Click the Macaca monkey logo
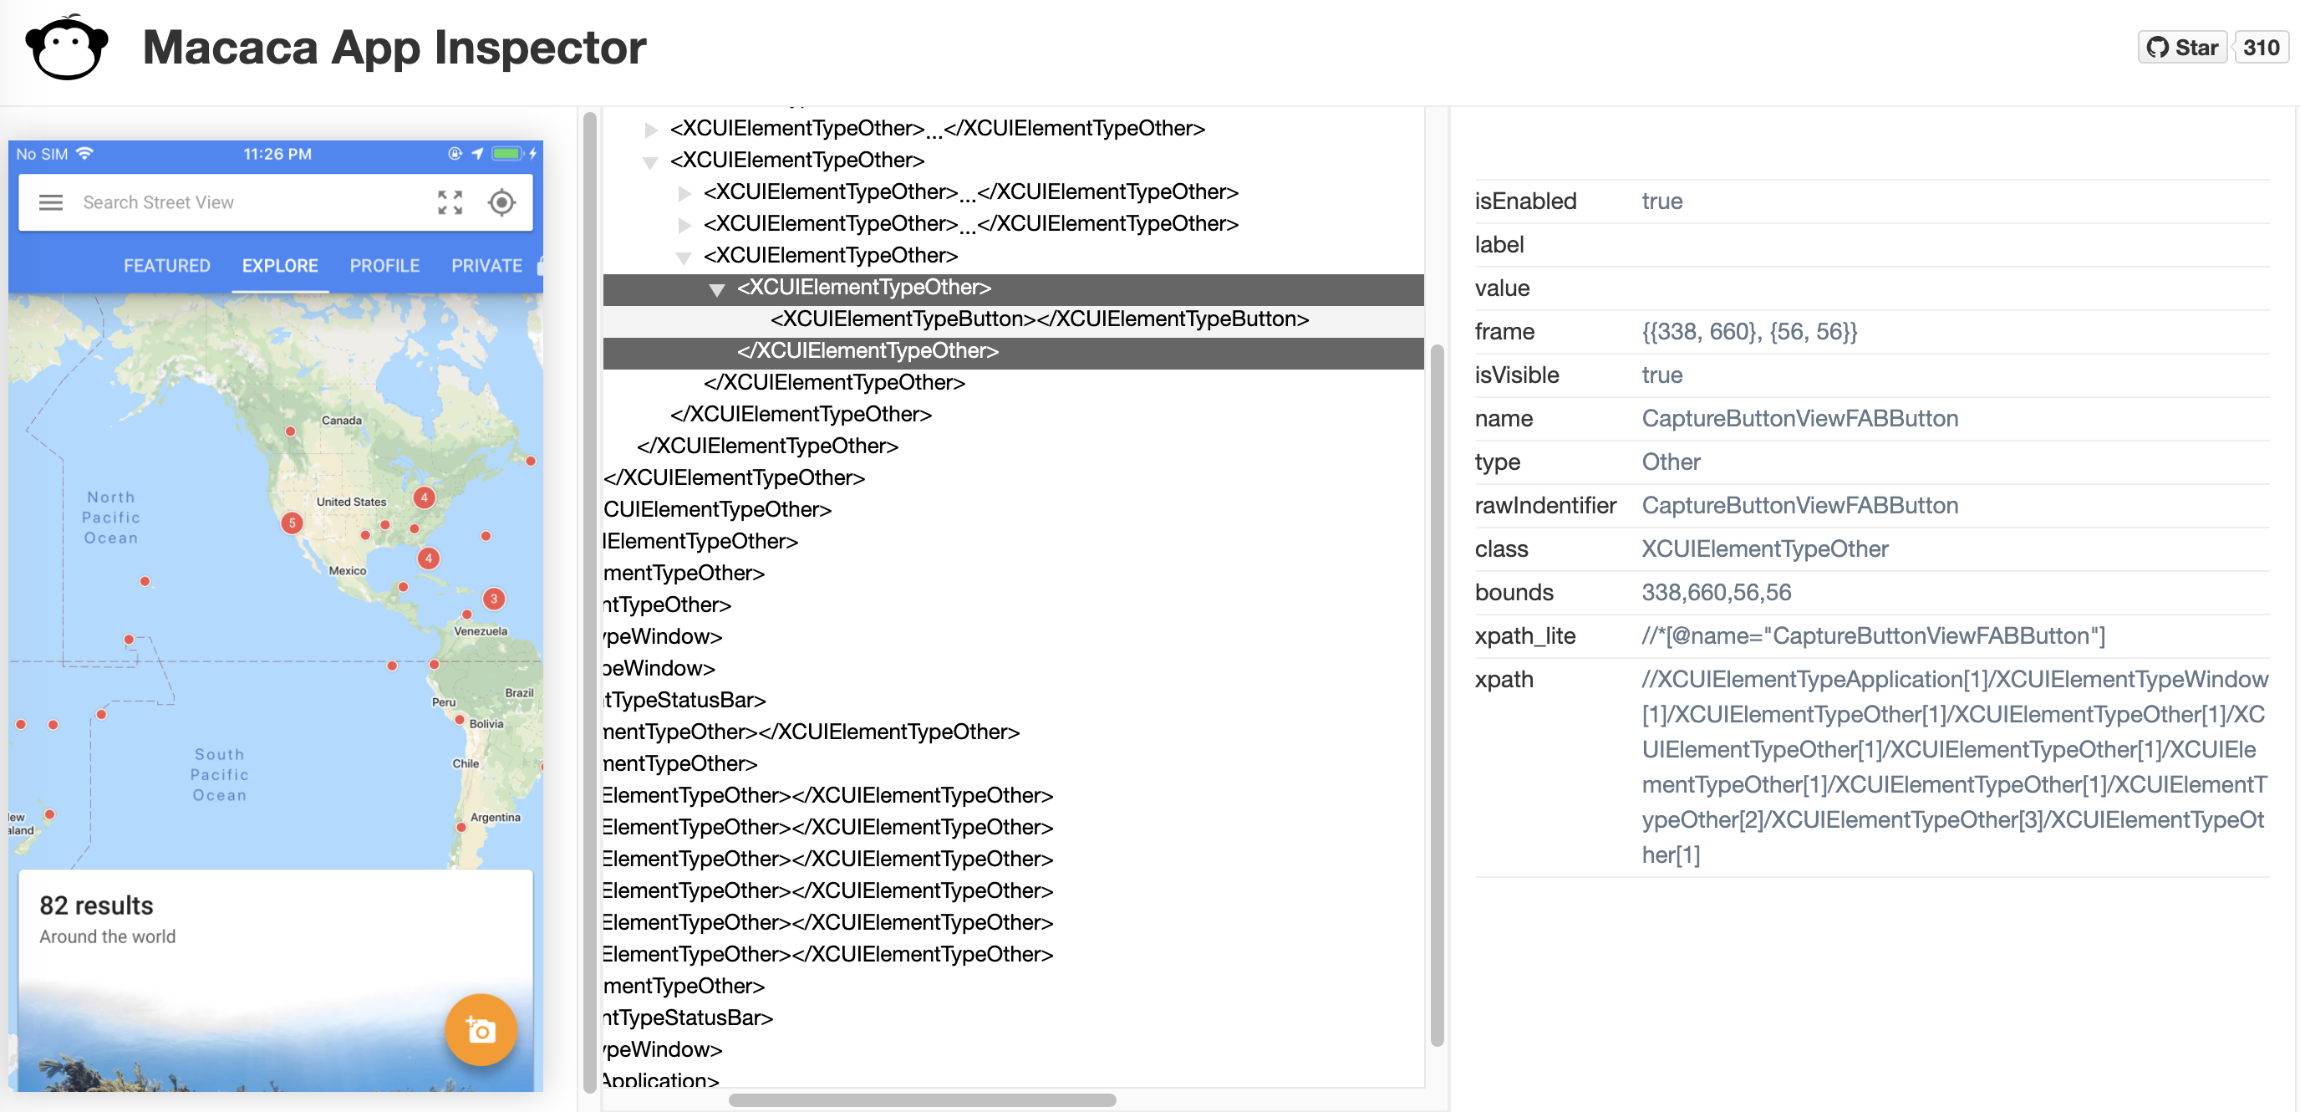Screen dimensions: 2300x1112 point(66,48)
